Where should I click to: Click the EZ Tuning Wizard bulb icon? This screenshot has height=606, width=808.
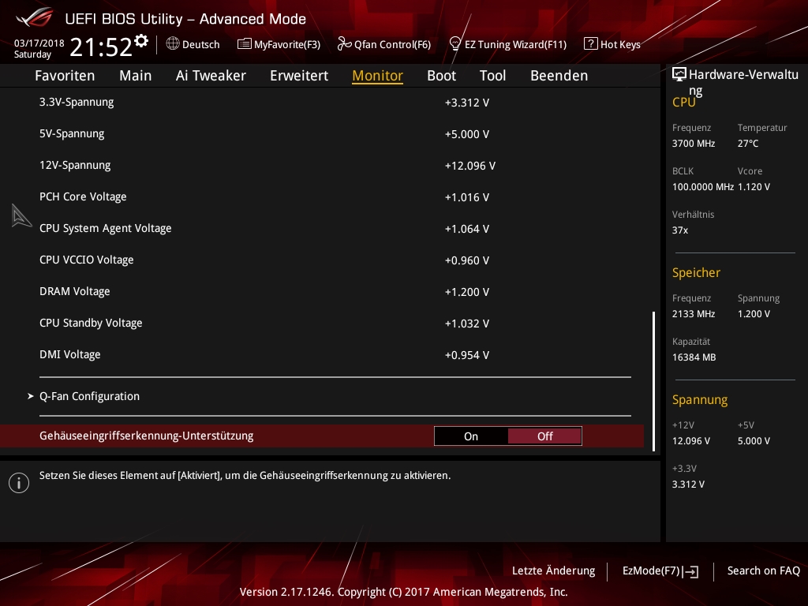tap(455, 44)
